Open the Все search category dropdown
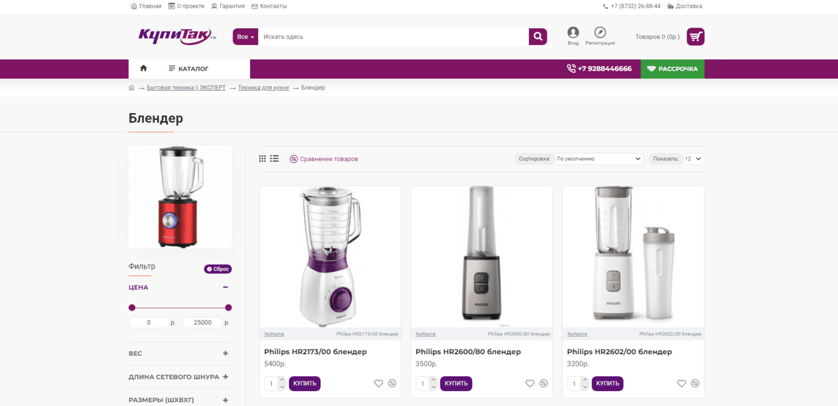838x406 pixels. click(245, 37)
